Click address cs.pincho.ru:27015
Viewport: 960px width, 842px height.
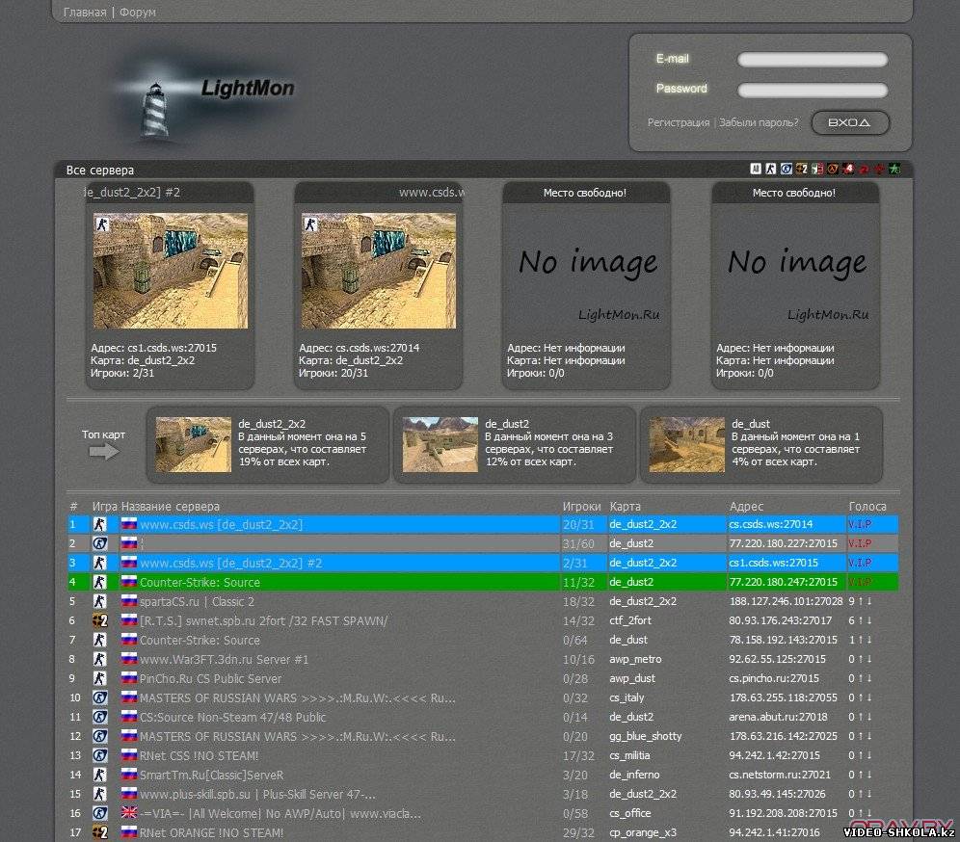(x=774, y=678)
